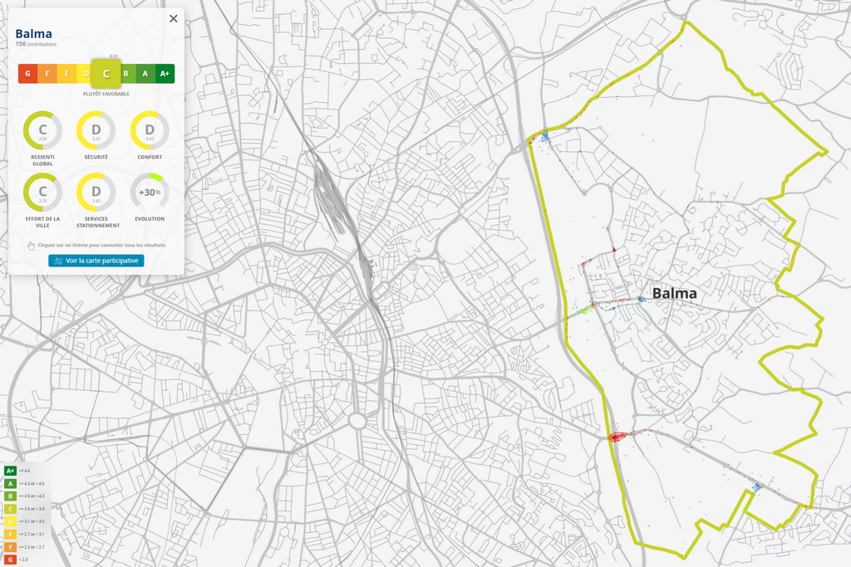Click the A+ grade on rating scale
Viewport: 851px width, 567px height.
click(x=165, y=74)
